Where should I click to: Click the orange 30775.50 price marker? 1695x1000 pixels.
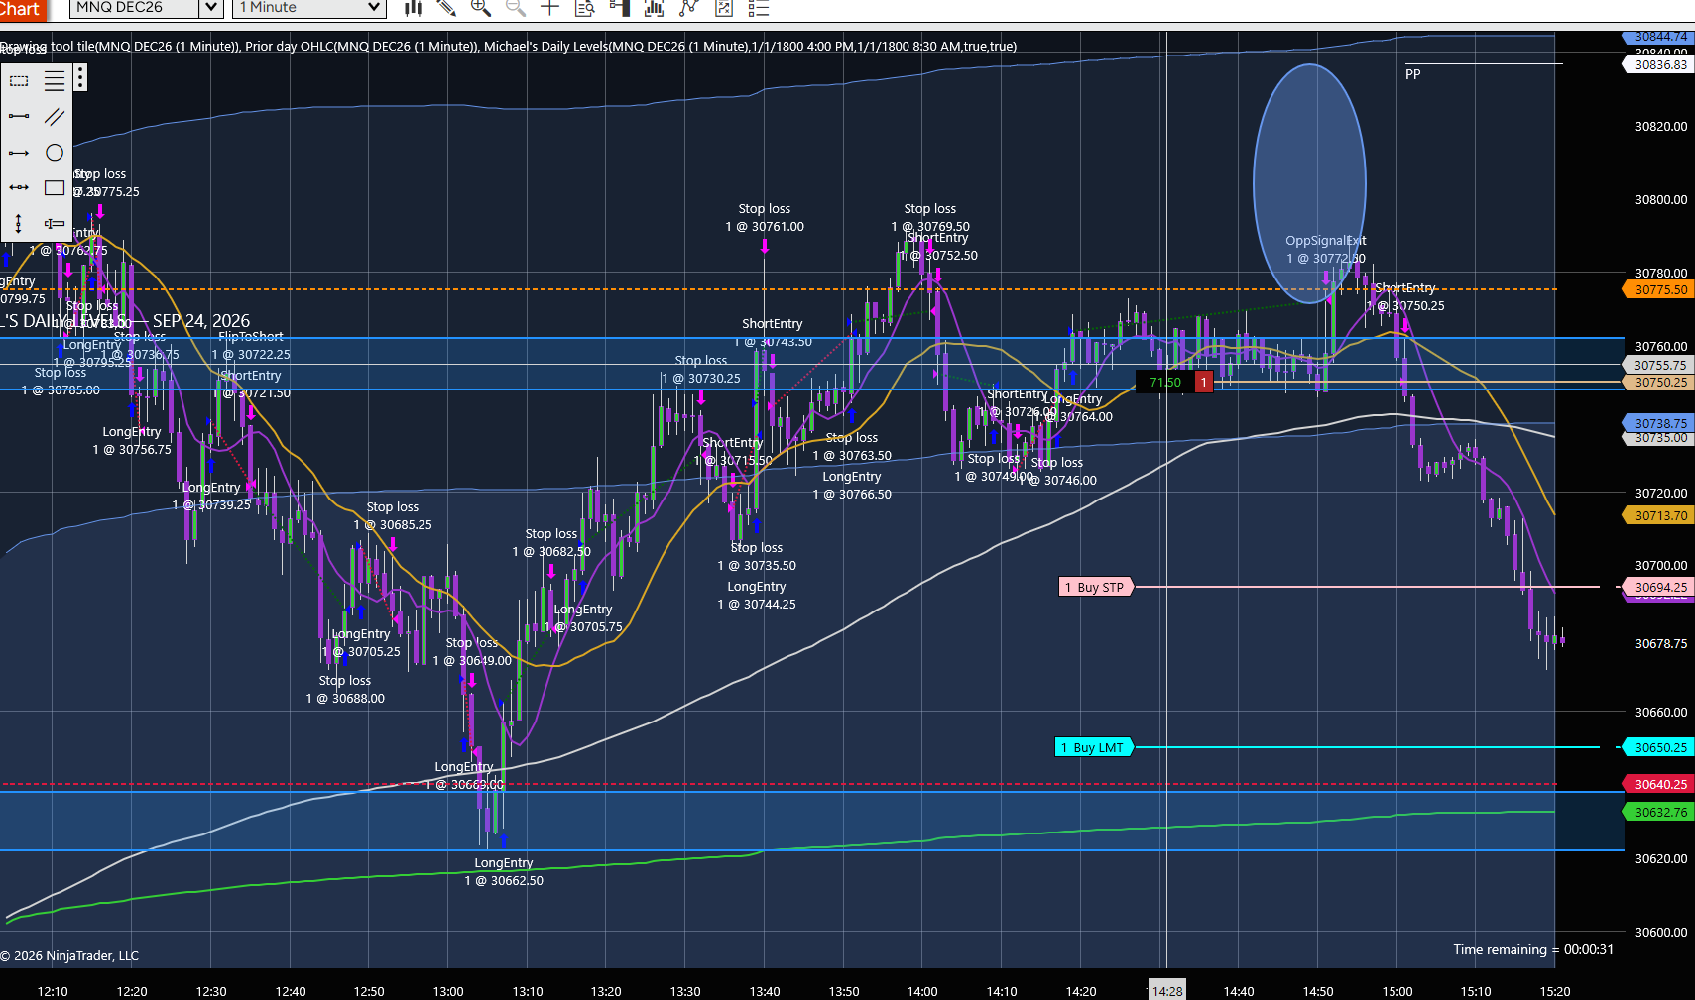1659,289
